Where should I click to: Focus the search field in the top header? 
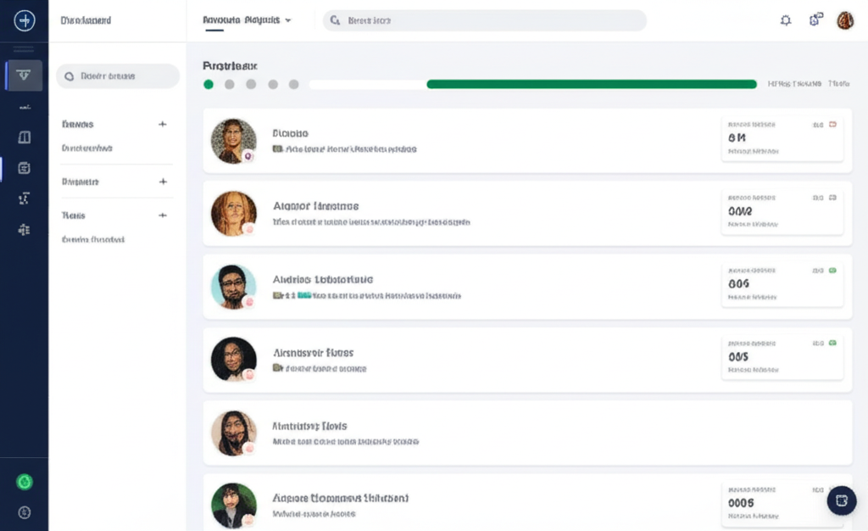(484, 20)
